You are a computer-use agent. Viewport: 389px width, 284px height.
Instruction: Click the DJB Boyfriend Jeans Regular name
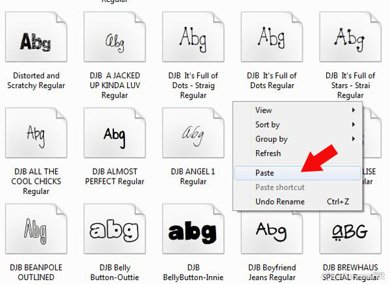(x=272, y=272)
